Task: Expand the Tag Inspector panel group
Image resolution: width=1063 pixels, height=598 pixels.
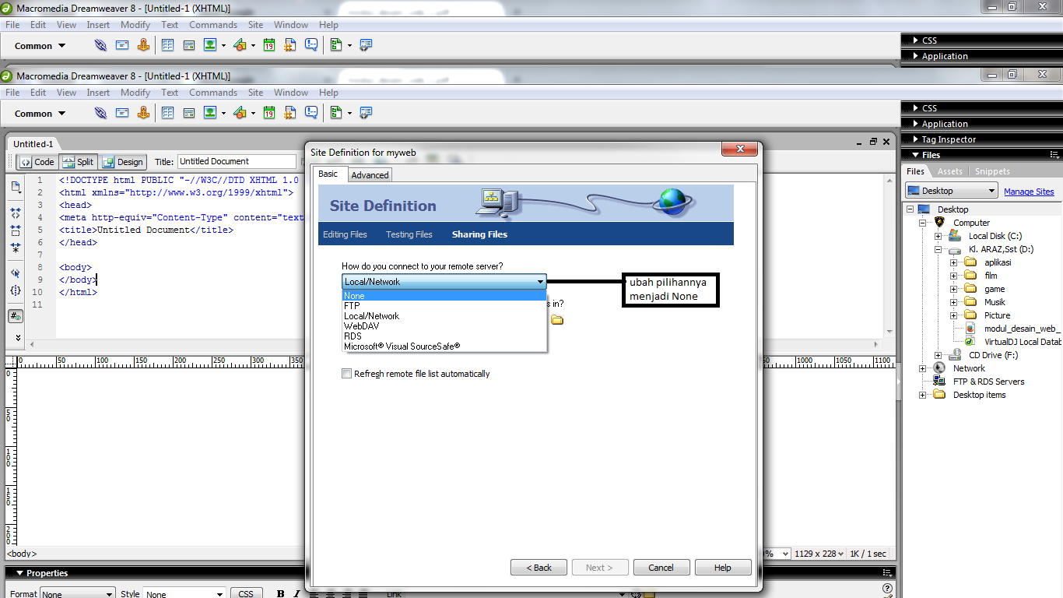Action: (949, 139)
